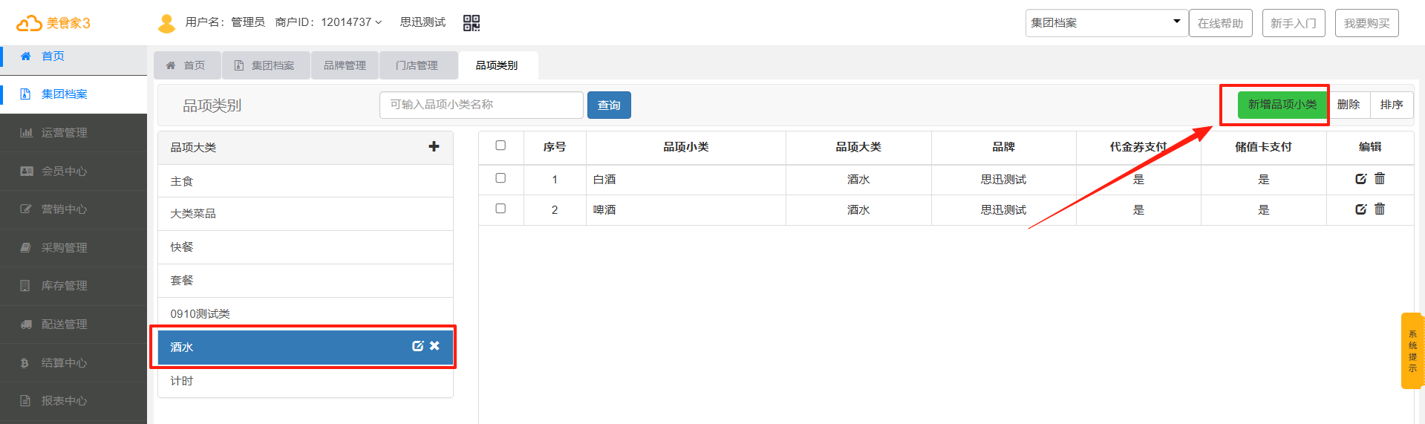
Task: Check the checkbox for 啤酒 row
Action: (500, 209)
